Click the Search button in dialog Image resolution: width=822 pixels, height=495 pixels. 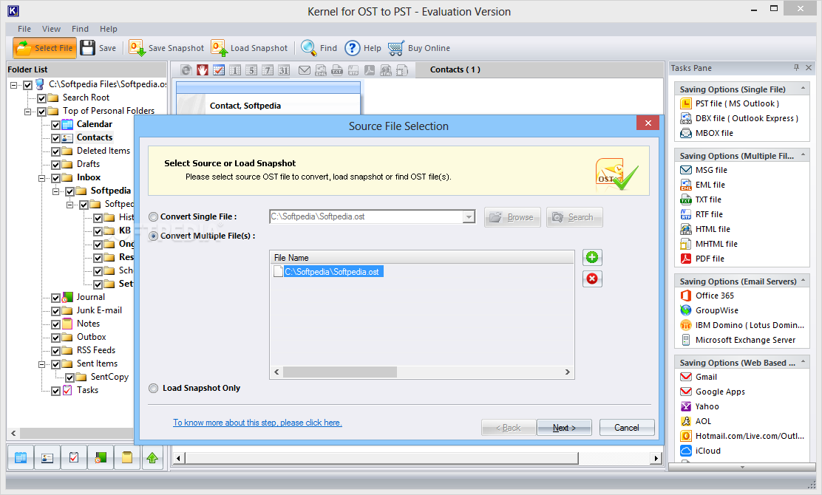[574, 217]
